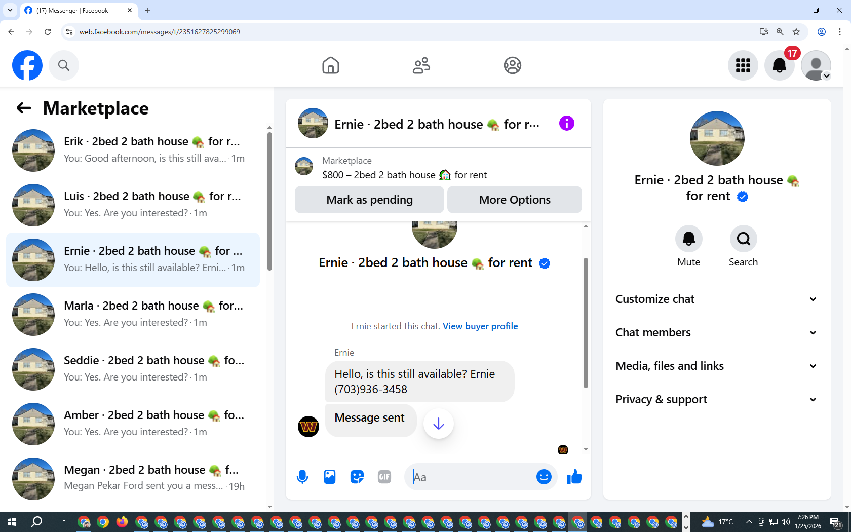Open the Chrome three-dot menu
Screen dimensions: 851x532
click(840, 32)
